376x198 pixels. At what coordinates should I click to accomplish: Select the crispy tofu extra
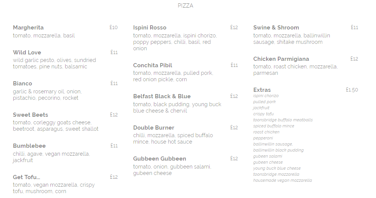click(x=263, y=114)
